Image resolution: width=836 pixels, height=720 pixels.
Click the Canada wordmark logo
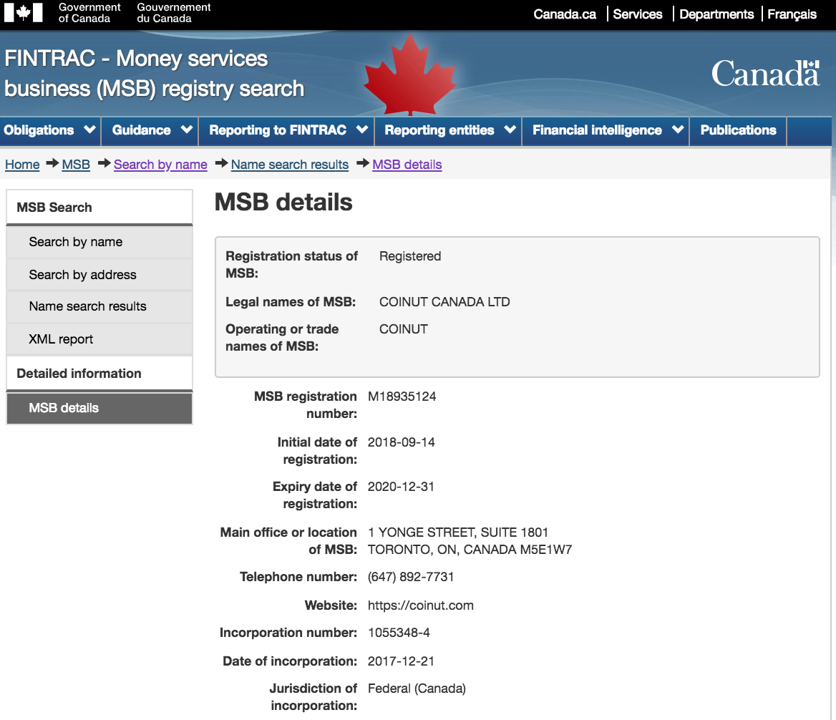[765, 74]
